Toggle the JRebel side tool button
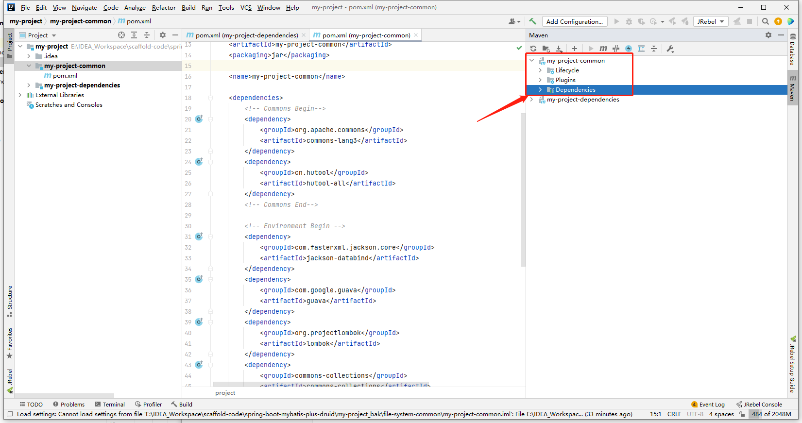Viewport: 802px width, 423px height. pyautogui.click(x=9, y=381)
